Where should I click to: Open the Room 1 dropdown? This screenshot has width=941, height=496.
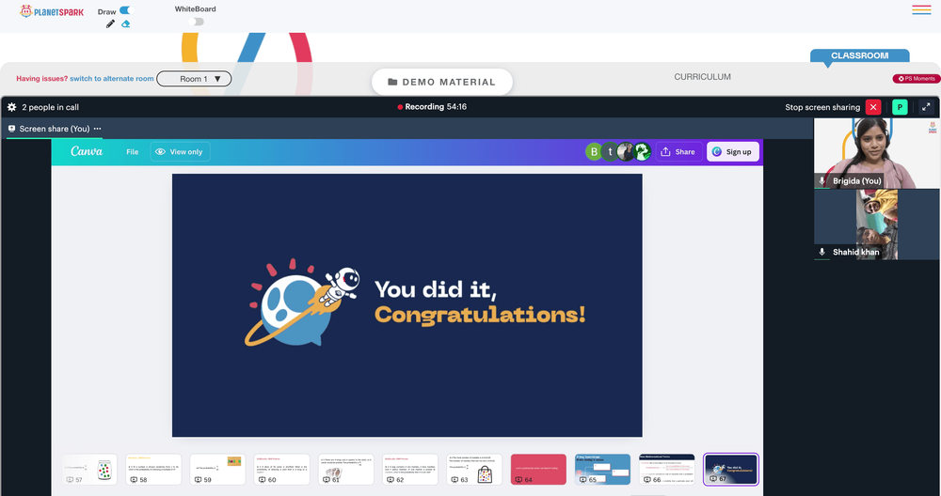click(x=194, y=79)
